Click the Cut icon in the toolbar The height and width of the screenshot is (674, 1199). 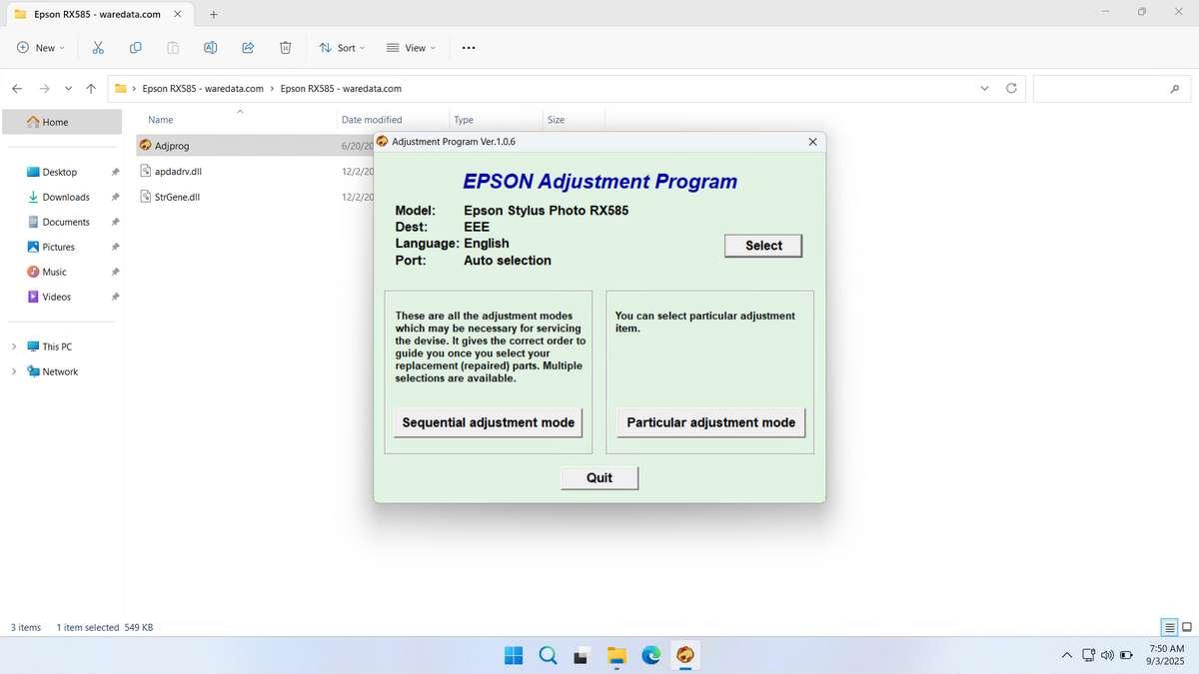click(x=97, y=47)
